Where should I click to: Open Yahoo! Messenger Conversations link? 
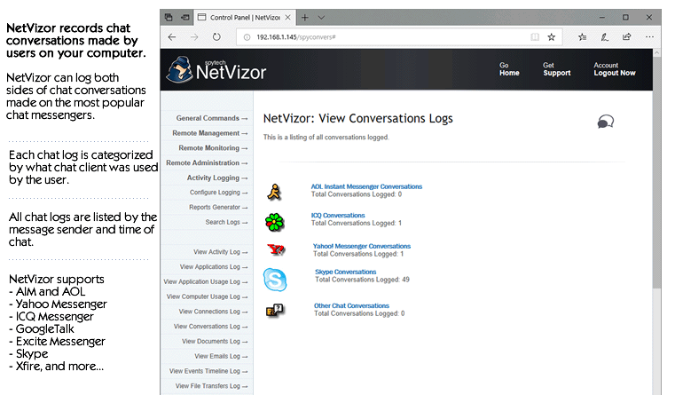362,246
